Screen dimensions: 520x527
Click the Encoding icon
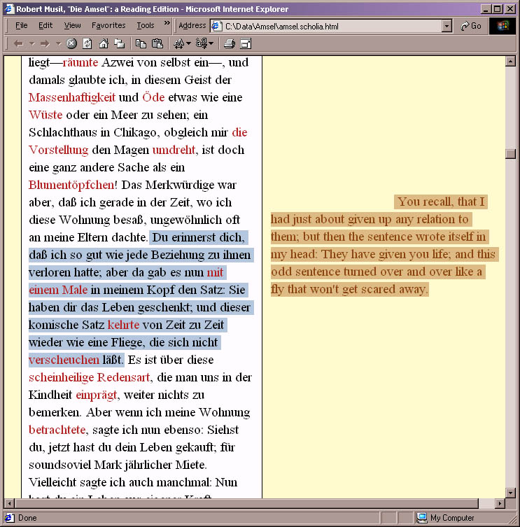[202, 43]
